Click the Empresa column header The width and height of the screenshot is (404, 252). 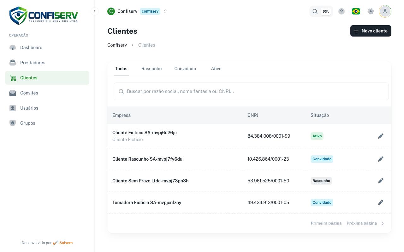click(122, 115)
